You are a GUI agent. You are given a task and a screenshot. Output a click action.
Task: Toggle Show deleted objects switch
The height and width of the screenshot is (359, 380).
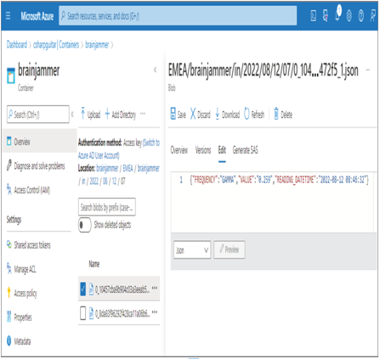tap(84, 225)
